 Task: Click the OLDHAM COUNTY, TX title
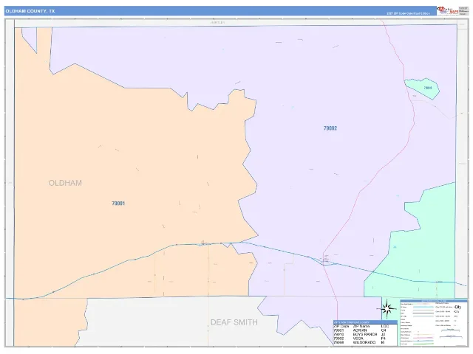30,11
